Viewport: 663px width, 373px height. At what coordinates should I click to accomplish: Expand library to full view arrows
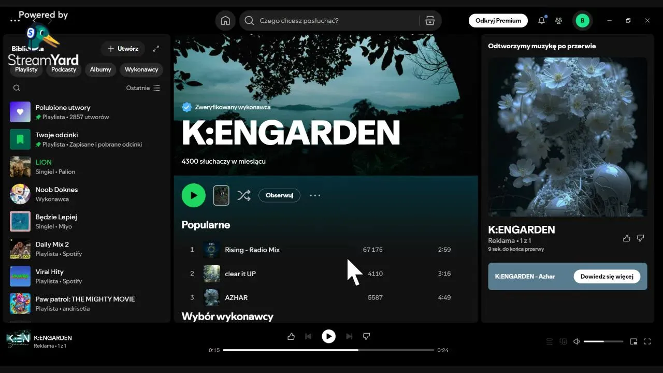pos(156,49)
